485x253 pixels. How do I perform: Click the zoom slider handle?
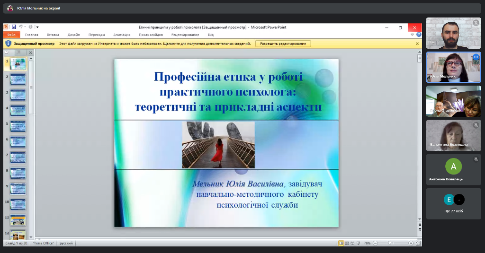click(x=390, y=243)
